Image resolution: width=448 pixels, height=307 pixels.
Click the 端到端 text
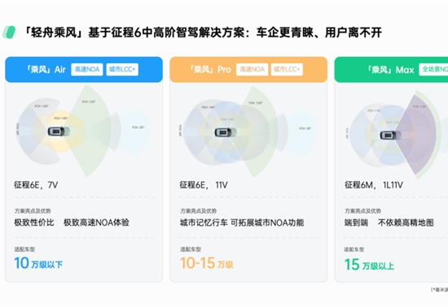tap(356, 223)
